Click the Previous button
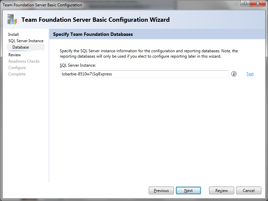The width and height of the screenshot is (268, 201). tap(161, 190)
